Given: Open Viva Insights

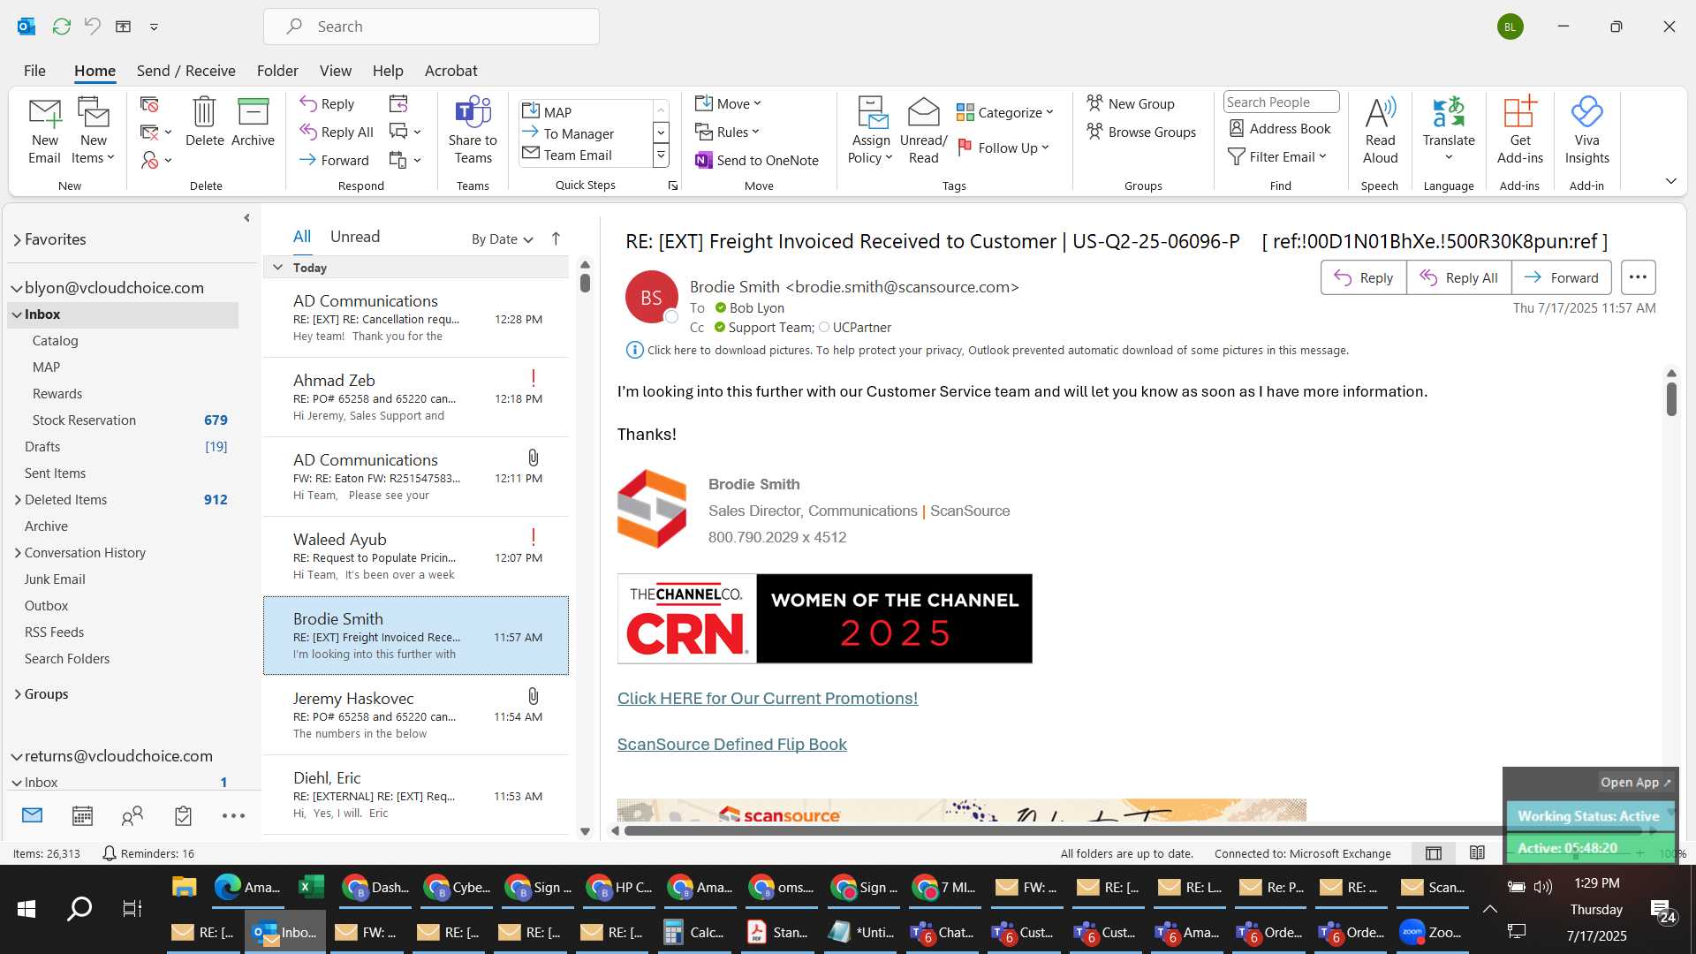Looking at the screenshot, I should [x=1586, y=131].
